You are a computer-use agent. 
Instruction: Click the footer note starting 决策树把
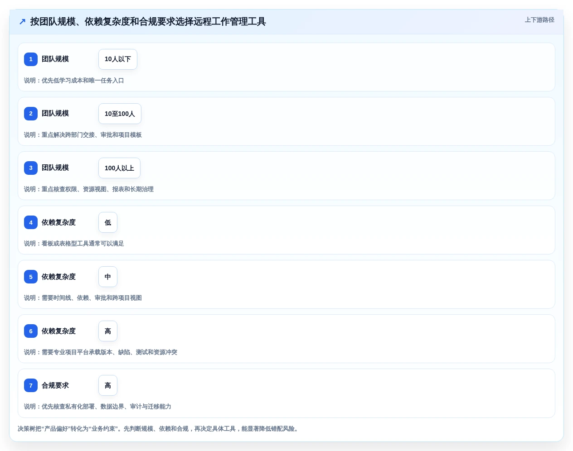click(x=159, y=429)
